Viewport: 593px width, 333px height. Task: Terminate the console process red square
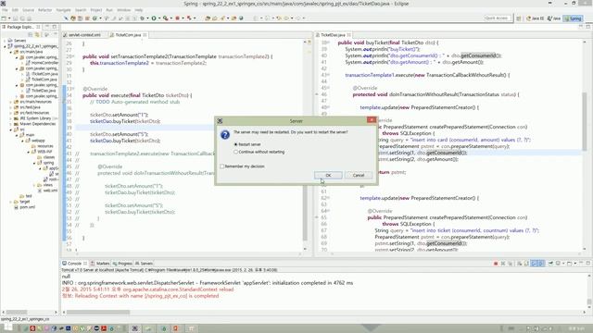click(x=496, y=263)
